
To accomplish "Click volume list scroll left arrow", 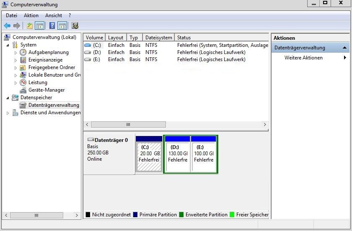I will click(87, 124).
